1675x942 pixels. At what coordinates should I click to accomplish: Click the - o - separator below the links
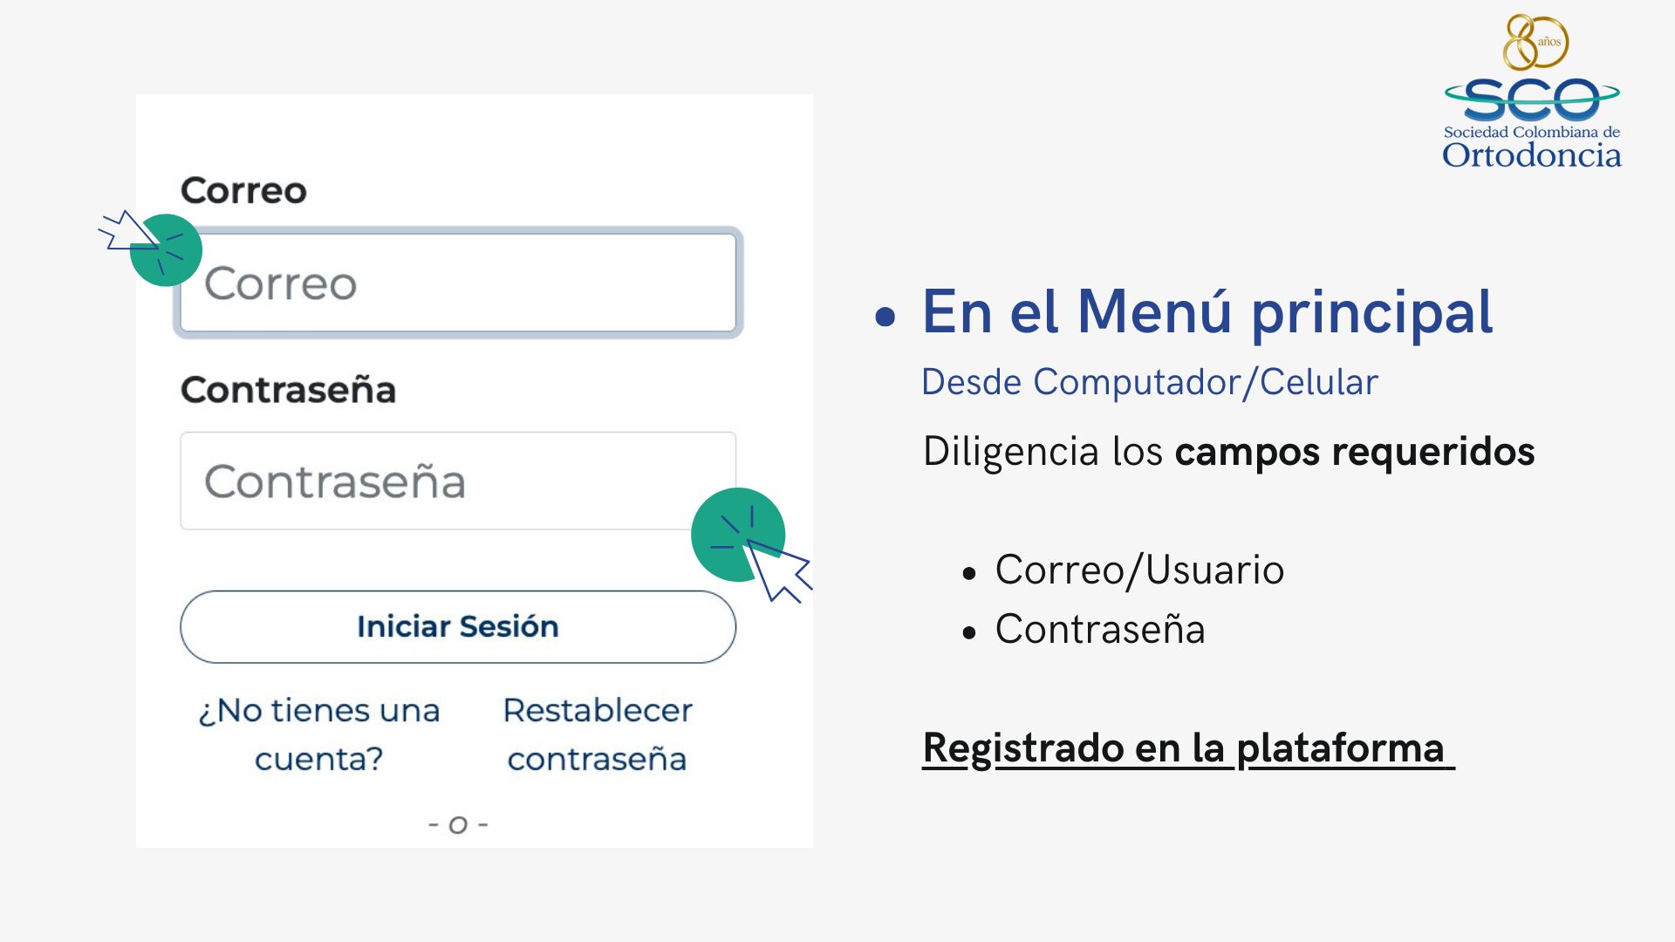pos(458,823)
